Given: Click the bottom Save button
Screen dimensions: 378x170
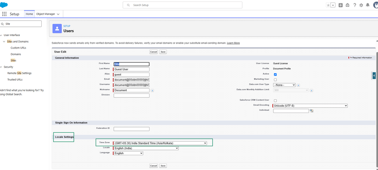Looking at the screenshot, I should pyautogui.click(x=163, y=166).
